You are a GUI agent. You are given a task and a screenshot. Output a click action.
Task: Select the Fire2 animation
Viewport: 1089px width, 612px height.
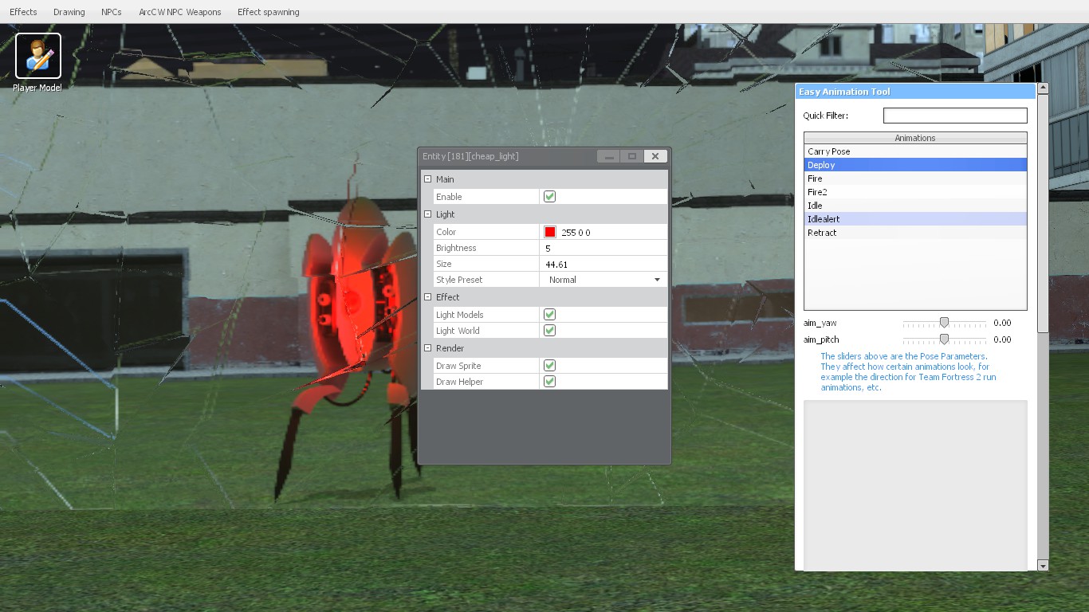coord(915,192)
